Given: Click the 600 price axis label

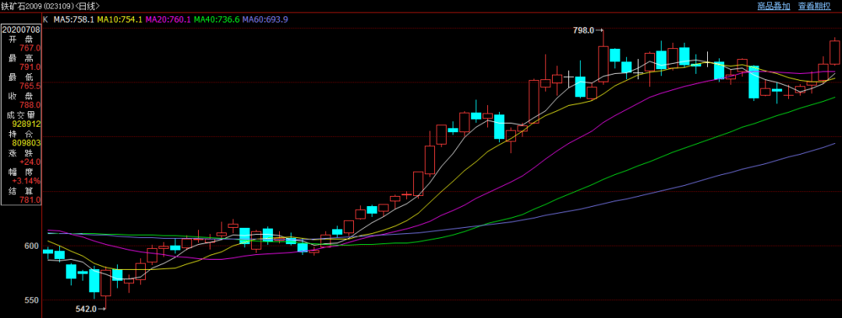Looking at the screenshot, I should 32,246.
